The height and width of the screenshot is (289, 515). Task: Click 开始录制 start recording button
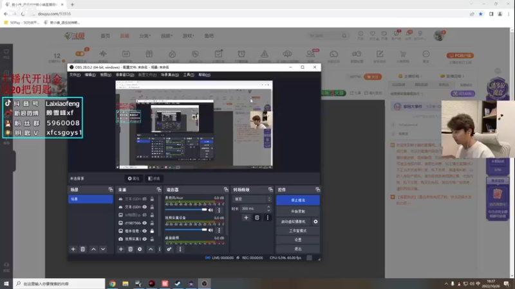tap(298, 211)
